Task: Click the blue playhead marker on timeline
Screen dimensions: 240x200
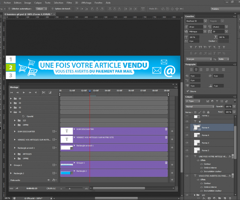Action: (x=90, y=91)
